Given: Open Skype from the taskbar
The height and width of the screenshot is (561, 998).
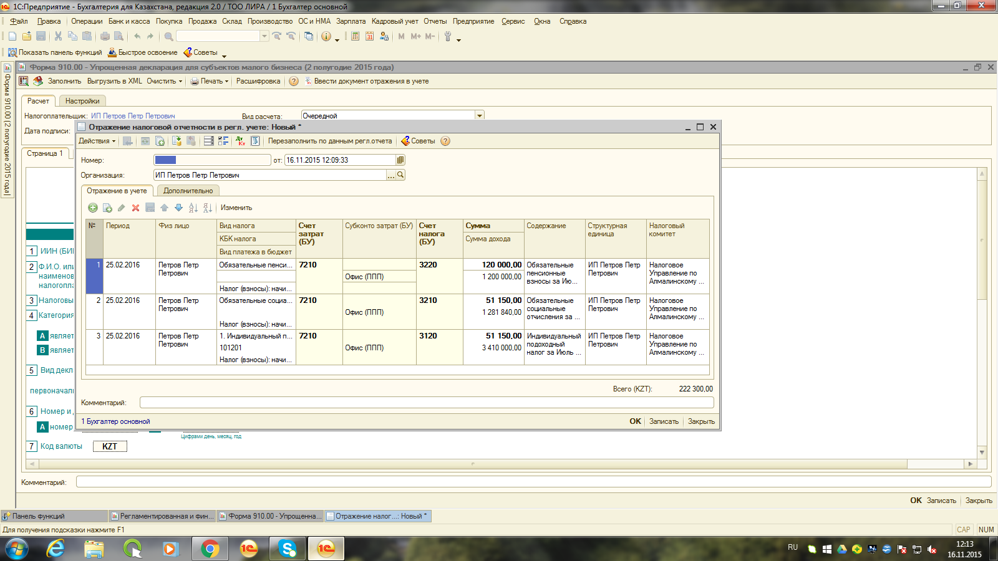Looking at the screenshot, I should pyautogui.click(x=288, y=549).
